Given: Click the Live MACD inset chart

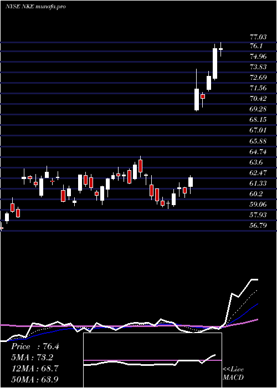Looking at the screenshot, I should [x=152, y=360].
